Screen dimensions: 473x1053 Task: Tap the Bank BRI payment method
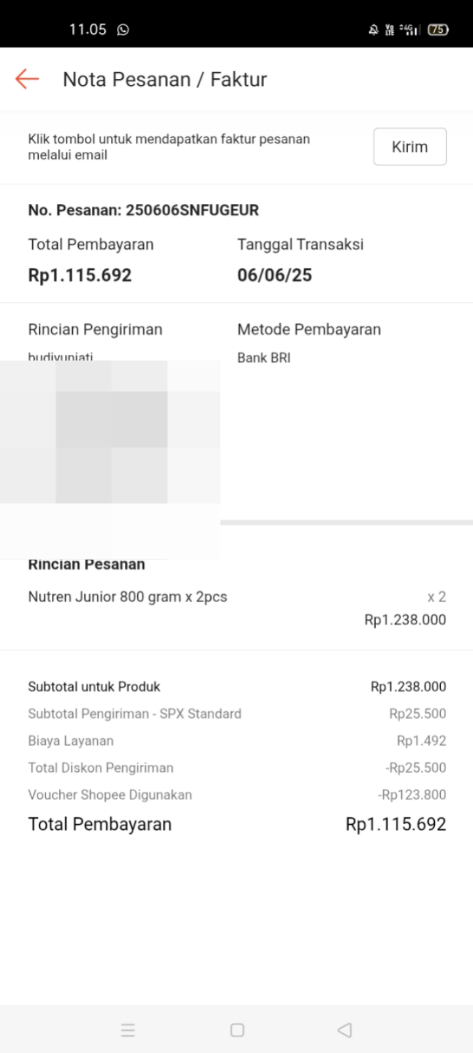click(x=263, y=358)
